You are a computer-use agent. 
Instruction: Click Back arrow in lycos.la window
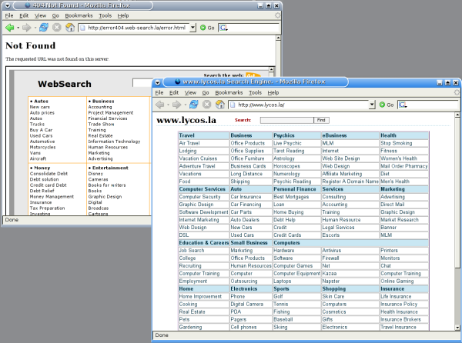click(x=159, y=105)
